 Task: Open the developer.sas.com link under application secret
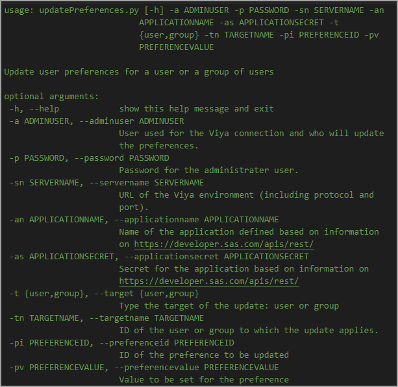click(208, 281)
